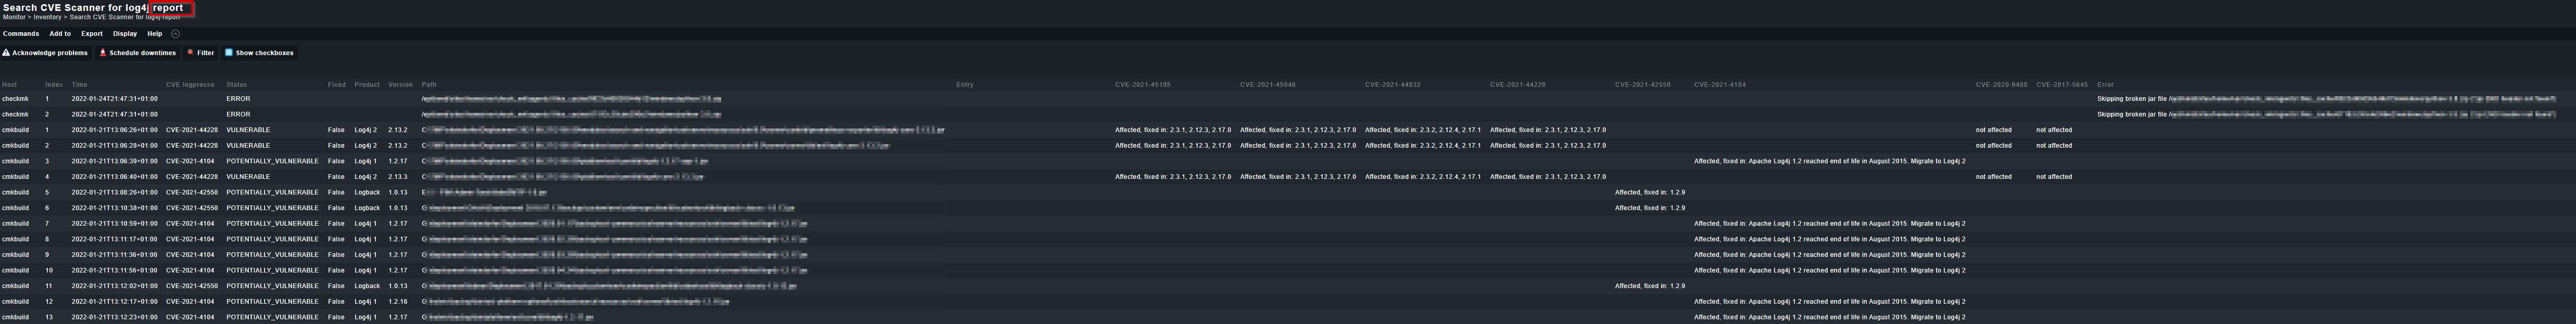Select time 2022-01-21T13:11:17+01:00
Viewport: 2576px width, 324px height.
click(x=114, y=239)
